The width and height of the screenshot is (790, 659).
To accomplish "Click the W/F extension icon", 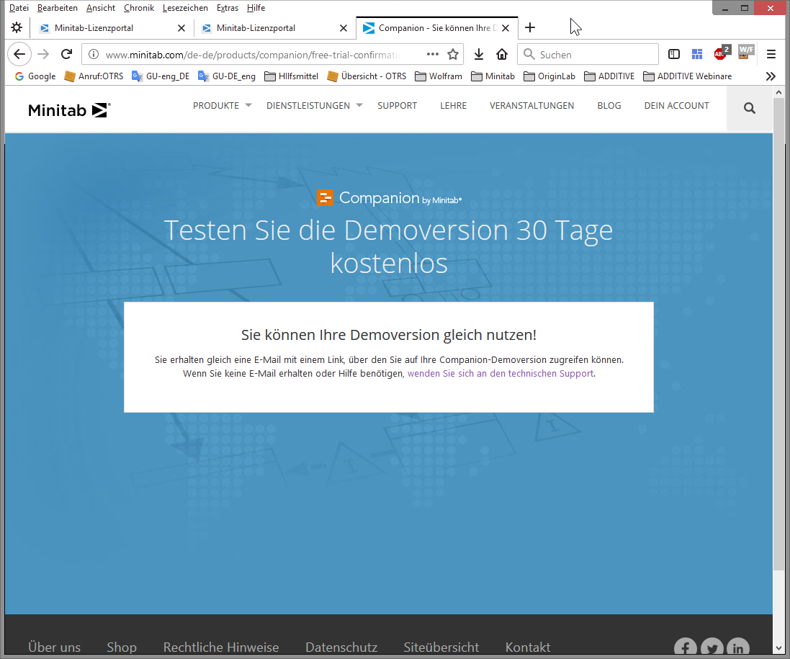I will 745,52.
